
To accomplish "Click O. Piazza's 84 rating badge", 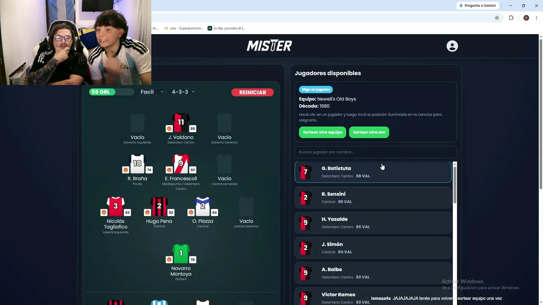I will tap(214, 212).
